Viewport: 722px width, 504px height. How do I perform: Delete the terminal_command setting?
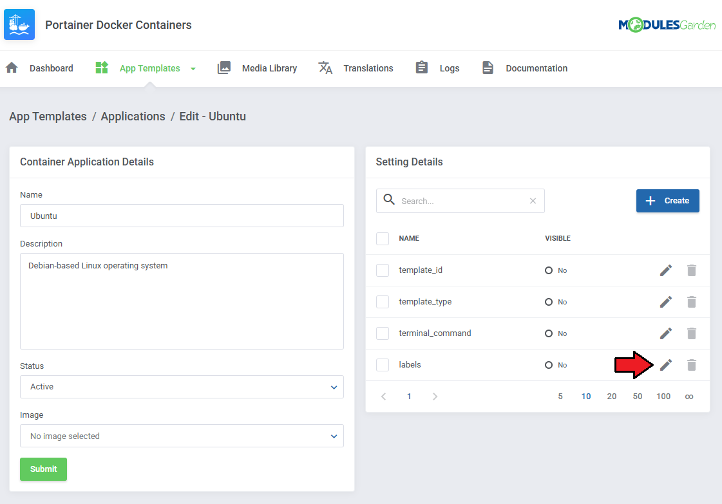pos(692,333)
